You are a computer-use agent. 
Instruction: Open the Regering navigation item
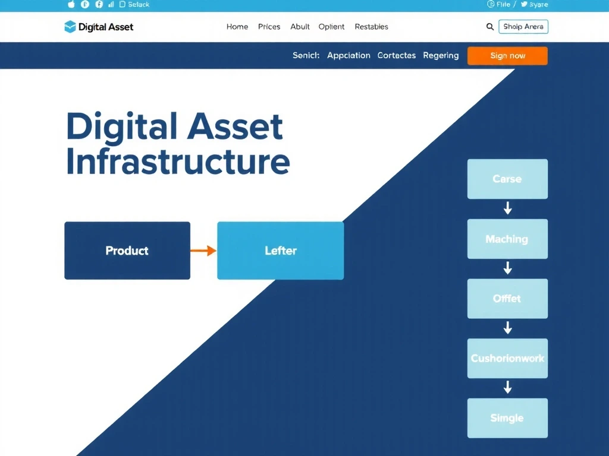[x=441, y=55]
